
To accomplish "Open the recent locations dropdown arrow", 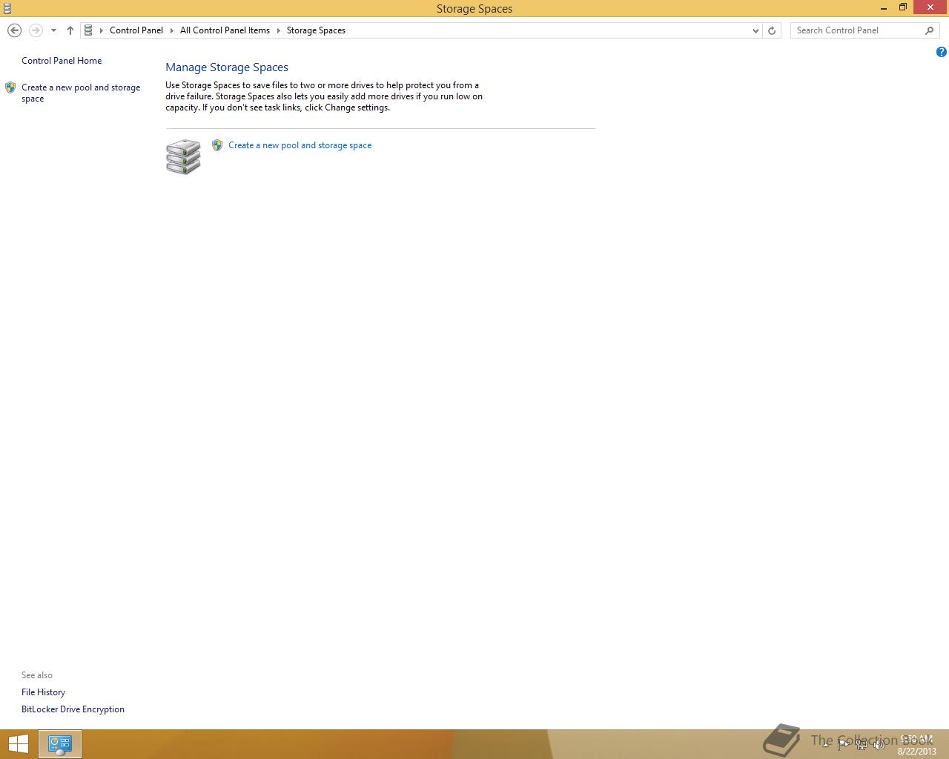I will pos(53,30).
